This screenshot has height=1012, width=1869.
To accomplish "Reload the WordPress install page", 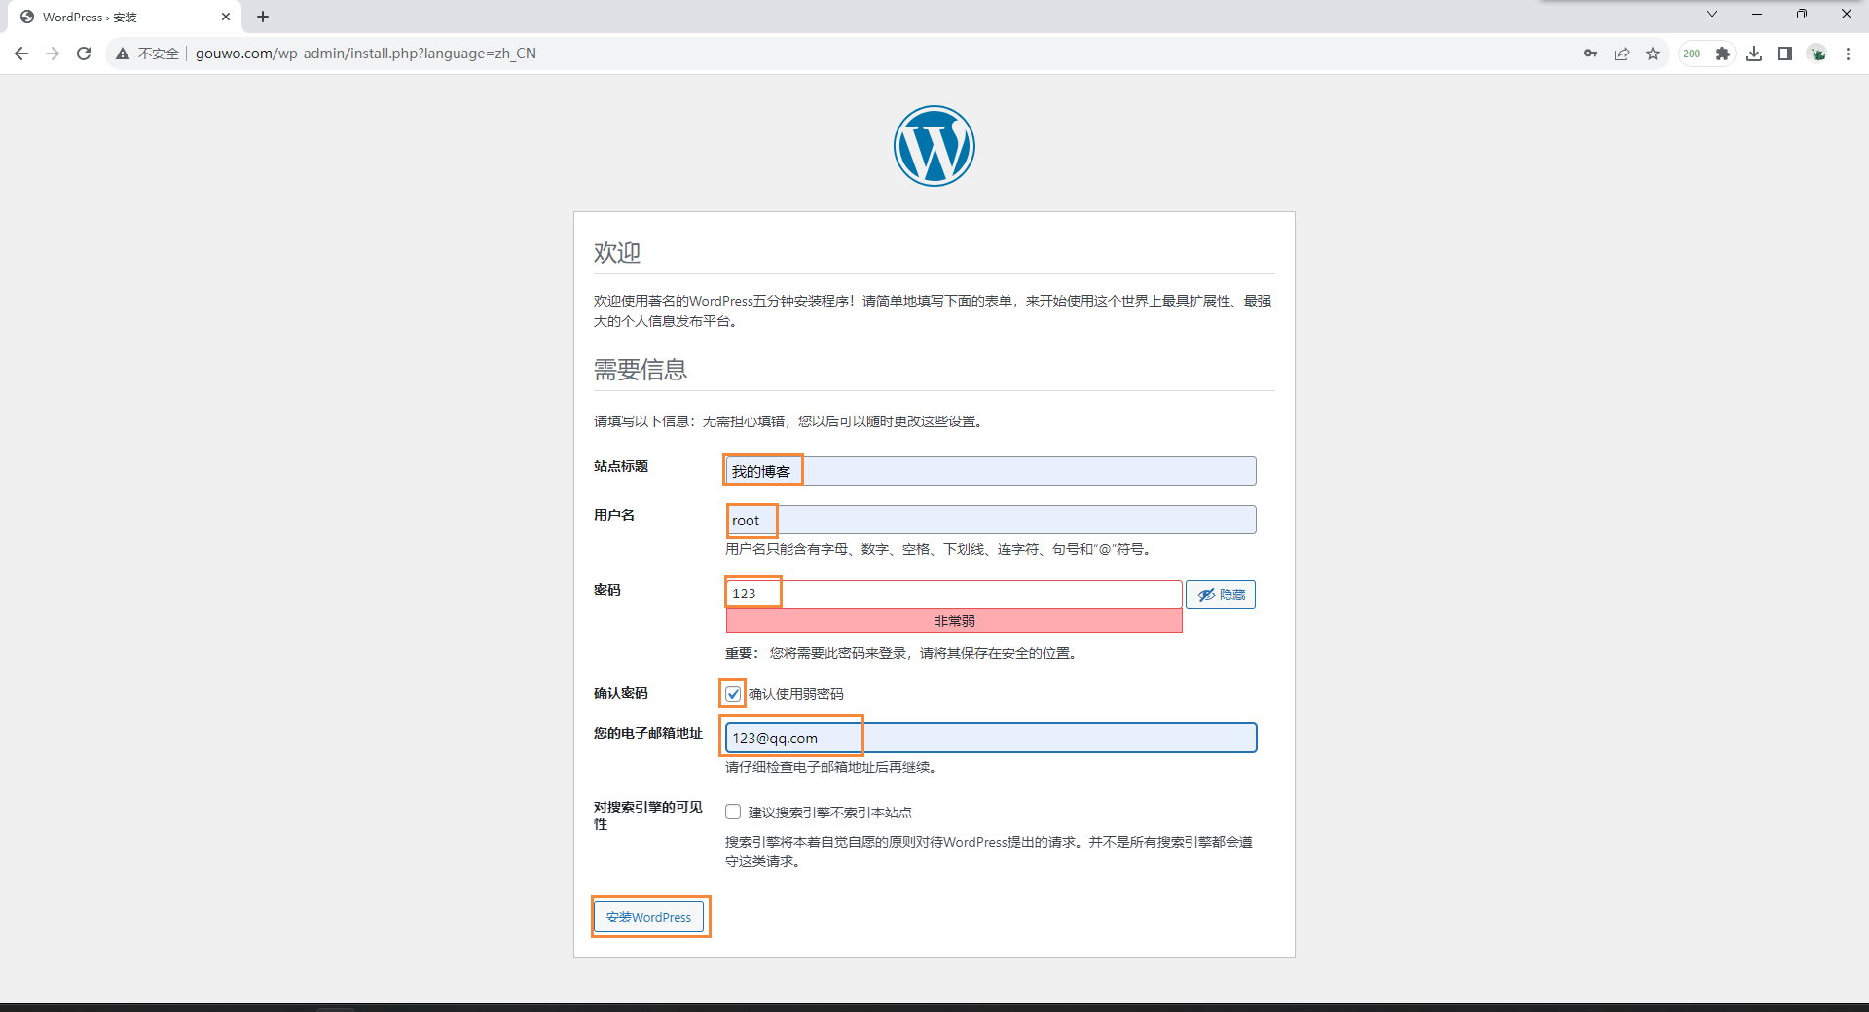I will (84, 54).
